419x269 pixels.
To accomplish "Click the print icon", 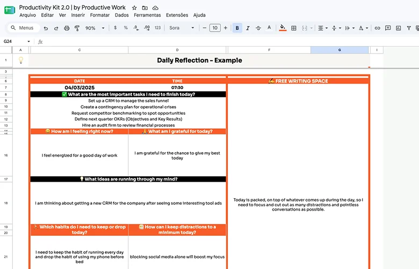I will click(x=67, y=28).
